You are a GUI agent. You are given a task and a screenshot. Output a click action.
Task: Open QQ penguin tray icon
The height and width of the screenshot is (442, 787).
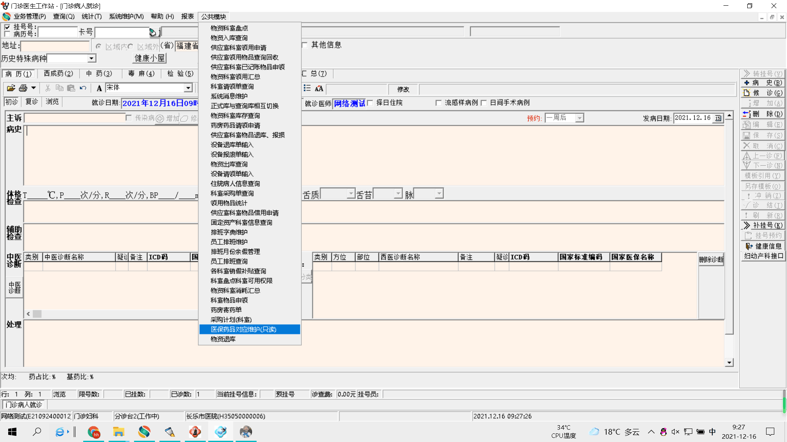click(663, 432)
